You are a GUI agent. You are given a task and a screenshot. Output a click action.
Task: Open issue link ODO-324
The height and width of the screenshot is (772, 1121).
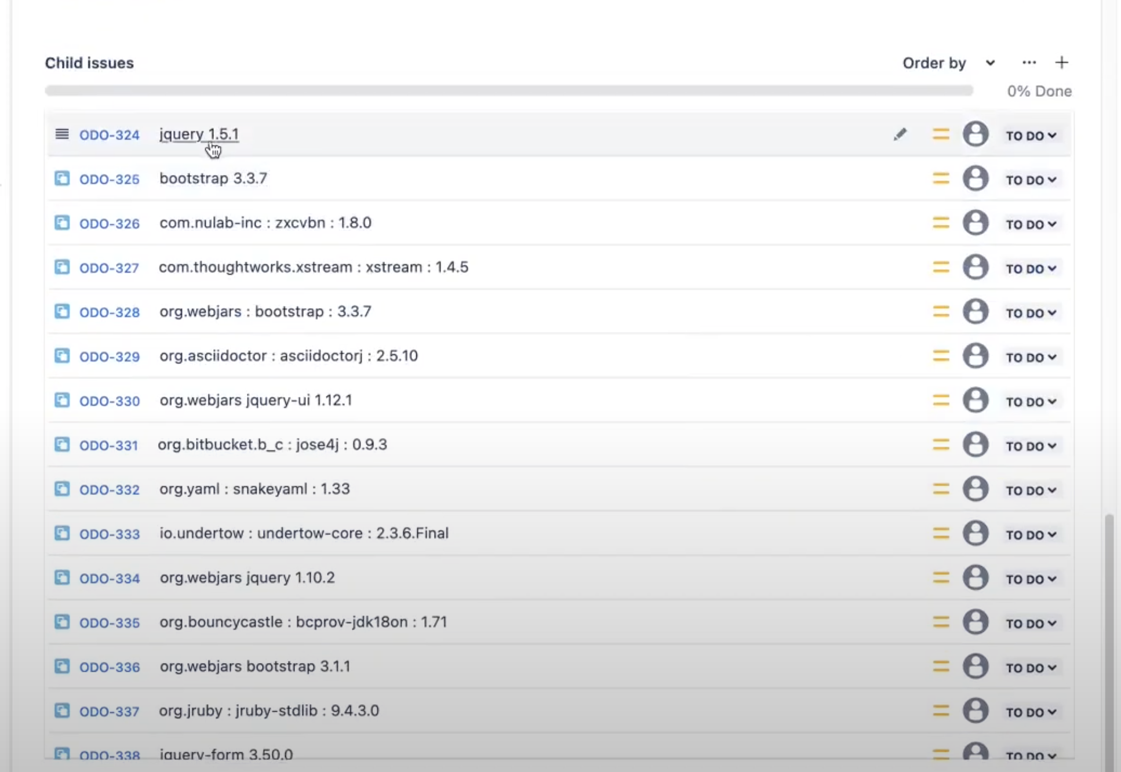pos(109,135)
